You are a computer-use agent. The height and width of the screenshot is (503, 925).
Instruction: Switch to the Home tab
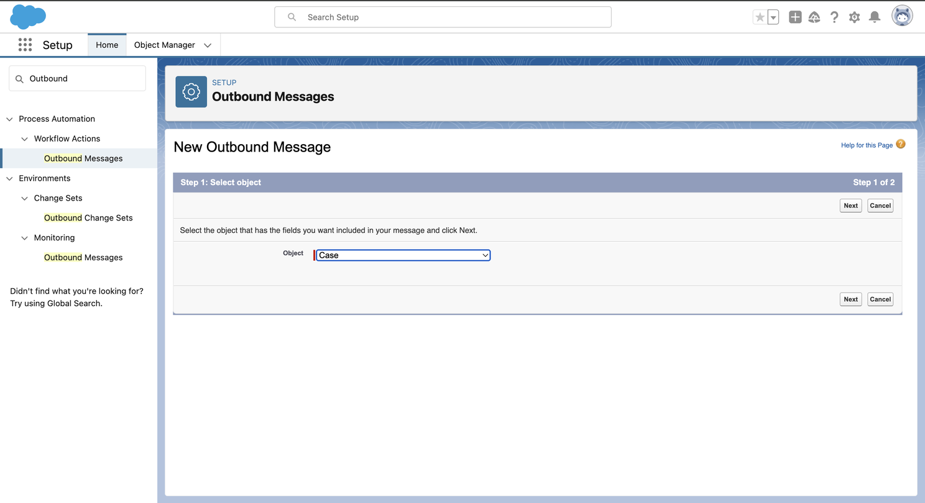pyautogui.click(x=107, y=45)
